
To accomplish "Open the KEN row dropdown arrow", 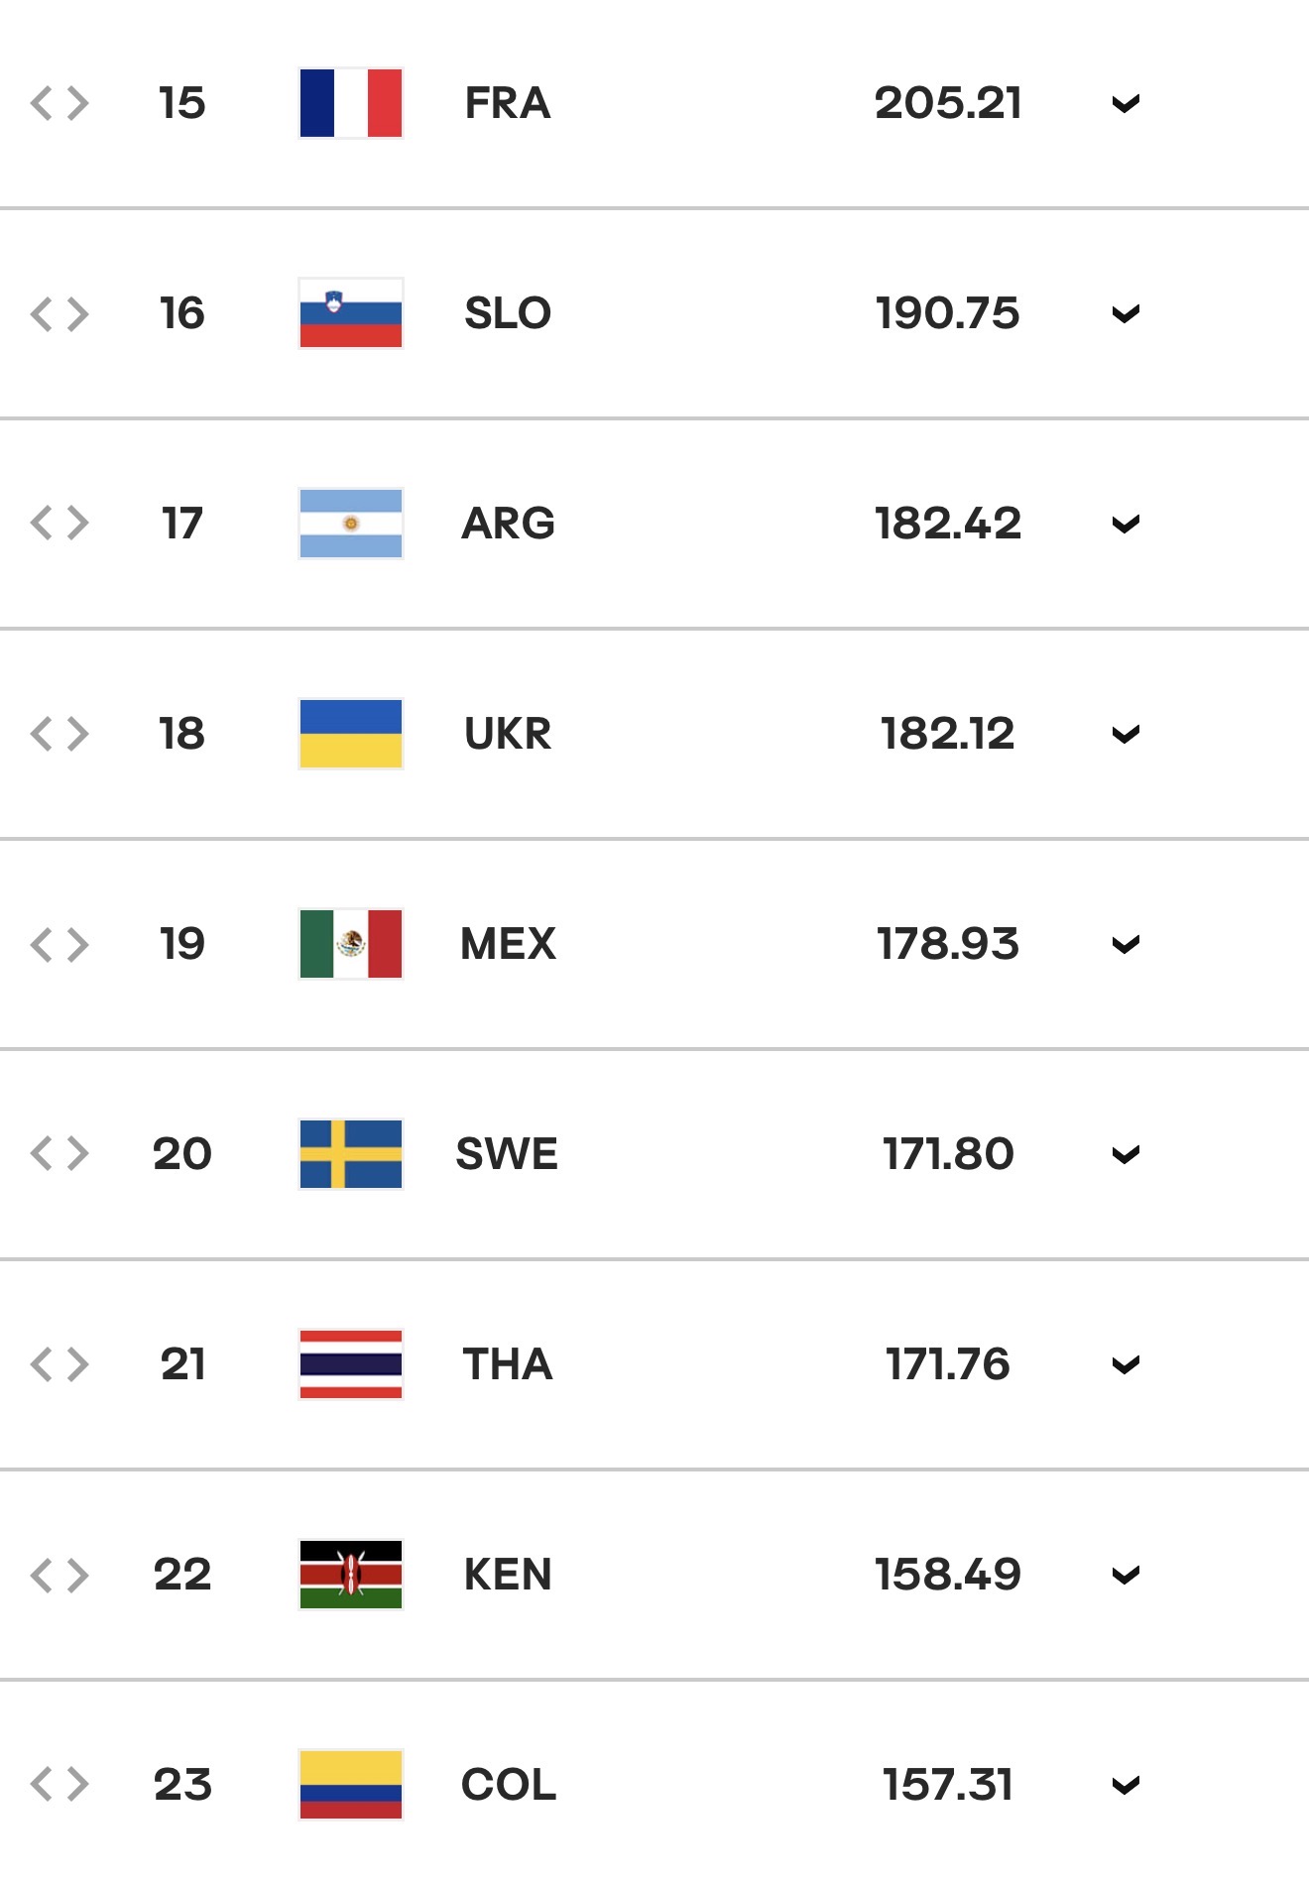I will click(x=1126, y=1576).
